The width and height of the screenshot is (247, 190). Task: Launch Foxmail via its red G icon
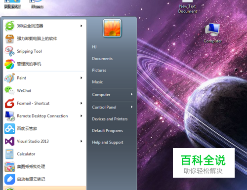click(x=10, y=103)
